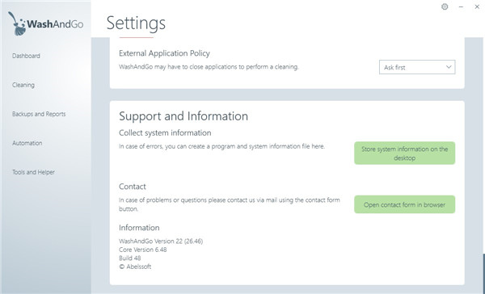Image resolution: width=485 pixels, height=294 pixels.
Task: Expand the Ask first policy dropdown
Action: (x=417, y=67)
